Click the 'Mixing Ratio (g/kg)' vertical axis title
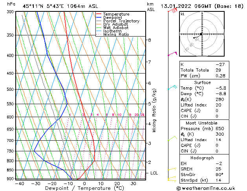The image size is (247, 191). click(x=154, y=110)
